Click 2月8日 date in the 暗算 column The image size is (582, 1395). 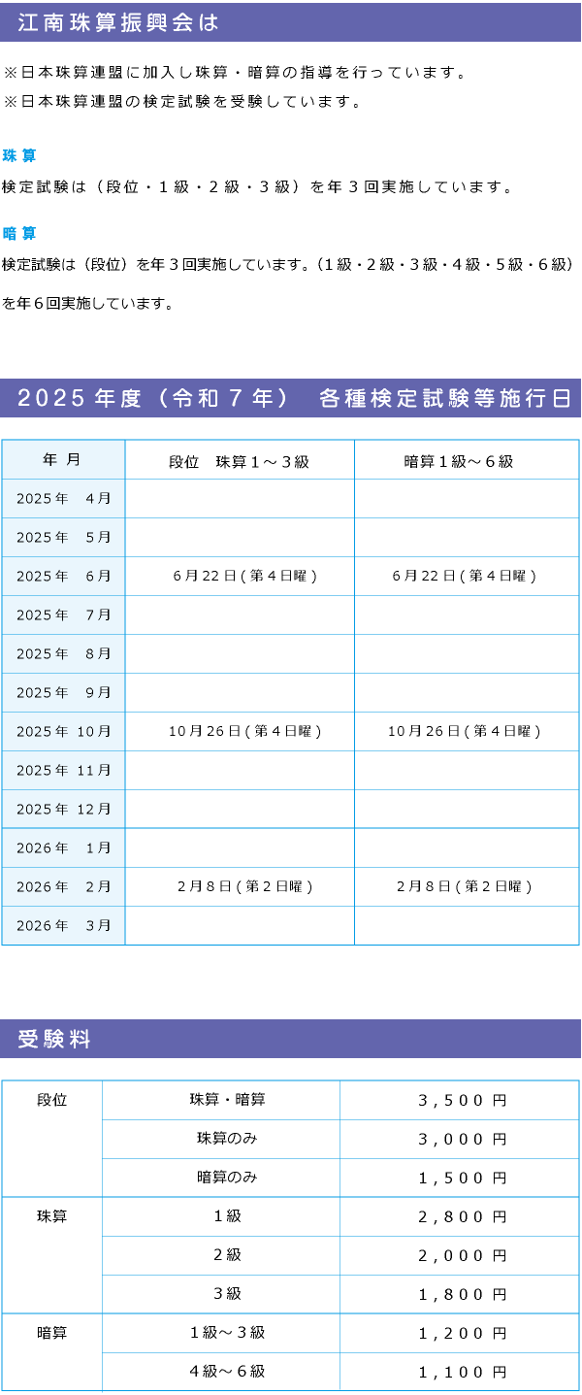[x=465, y=886]
